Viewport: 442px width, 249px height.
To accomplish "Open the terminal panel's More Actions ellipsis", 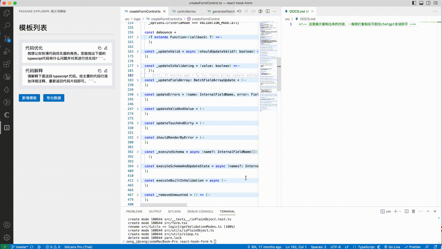I will coord(420,211).
